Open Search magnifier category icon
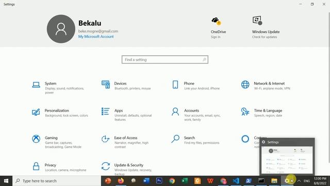This screenshot has height=186, width=330. pyautogui.click(x=175, y=139)
